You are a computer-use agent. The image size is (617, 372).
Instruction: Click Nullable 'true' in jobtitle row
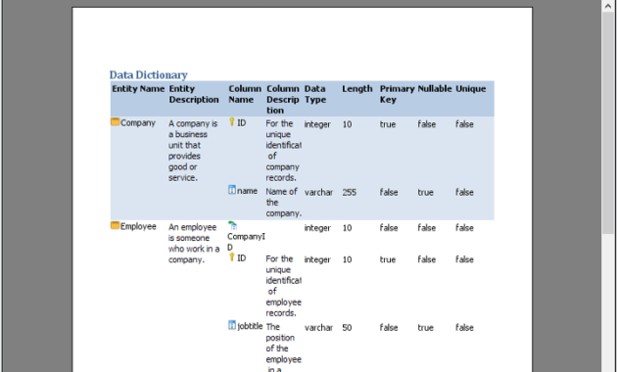point(425,328)
